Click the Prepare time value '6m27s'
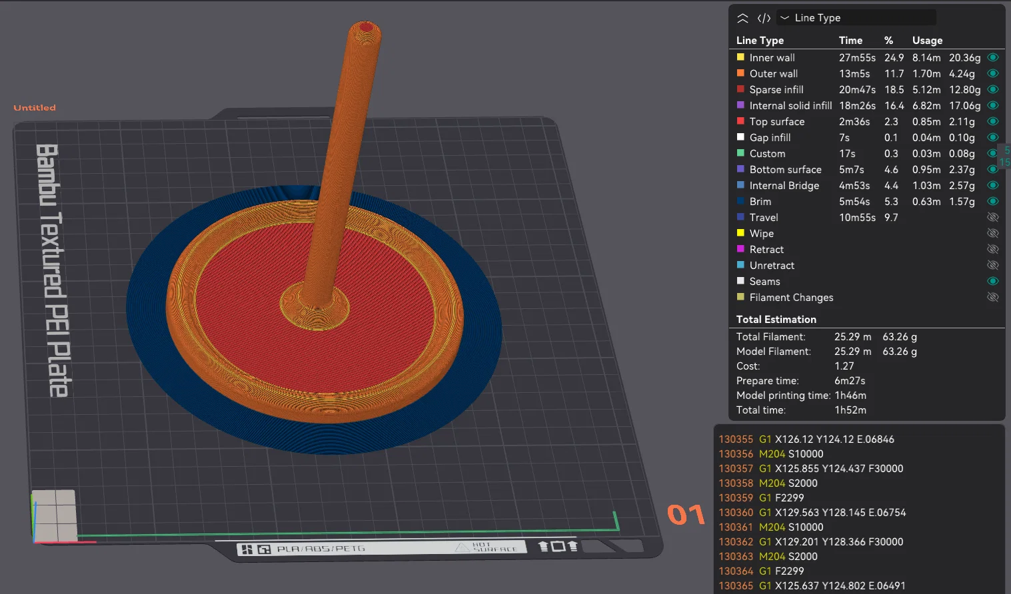The width and height of the screenshot is (1011, 594). point(850,381)
